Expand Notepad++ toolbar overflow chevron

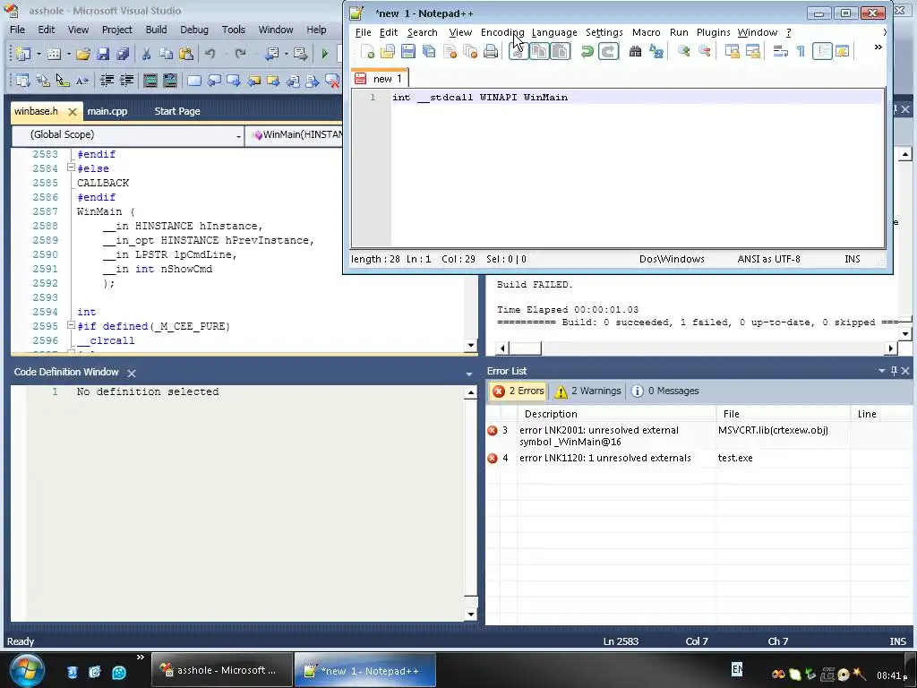click(878, 47)
